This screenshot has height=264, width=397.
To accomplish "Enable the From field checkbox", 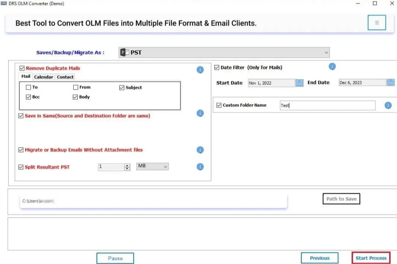I will pos(76,87).
